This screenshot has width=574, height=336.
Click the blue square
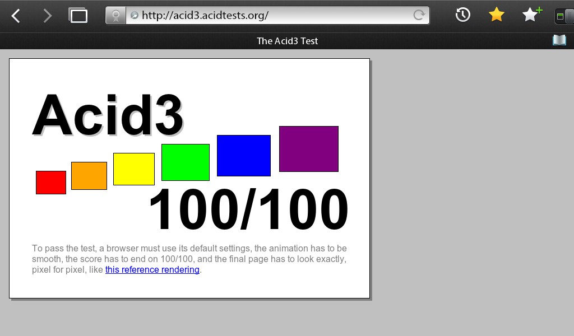point(244,155)
